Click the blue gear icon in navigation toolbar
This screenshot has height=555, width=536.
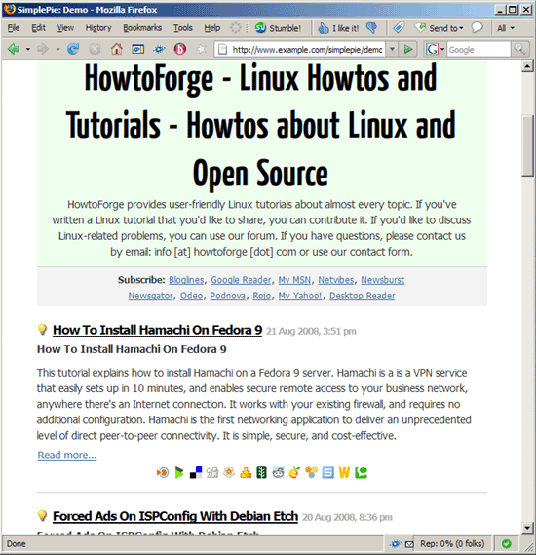click(159, 49)
